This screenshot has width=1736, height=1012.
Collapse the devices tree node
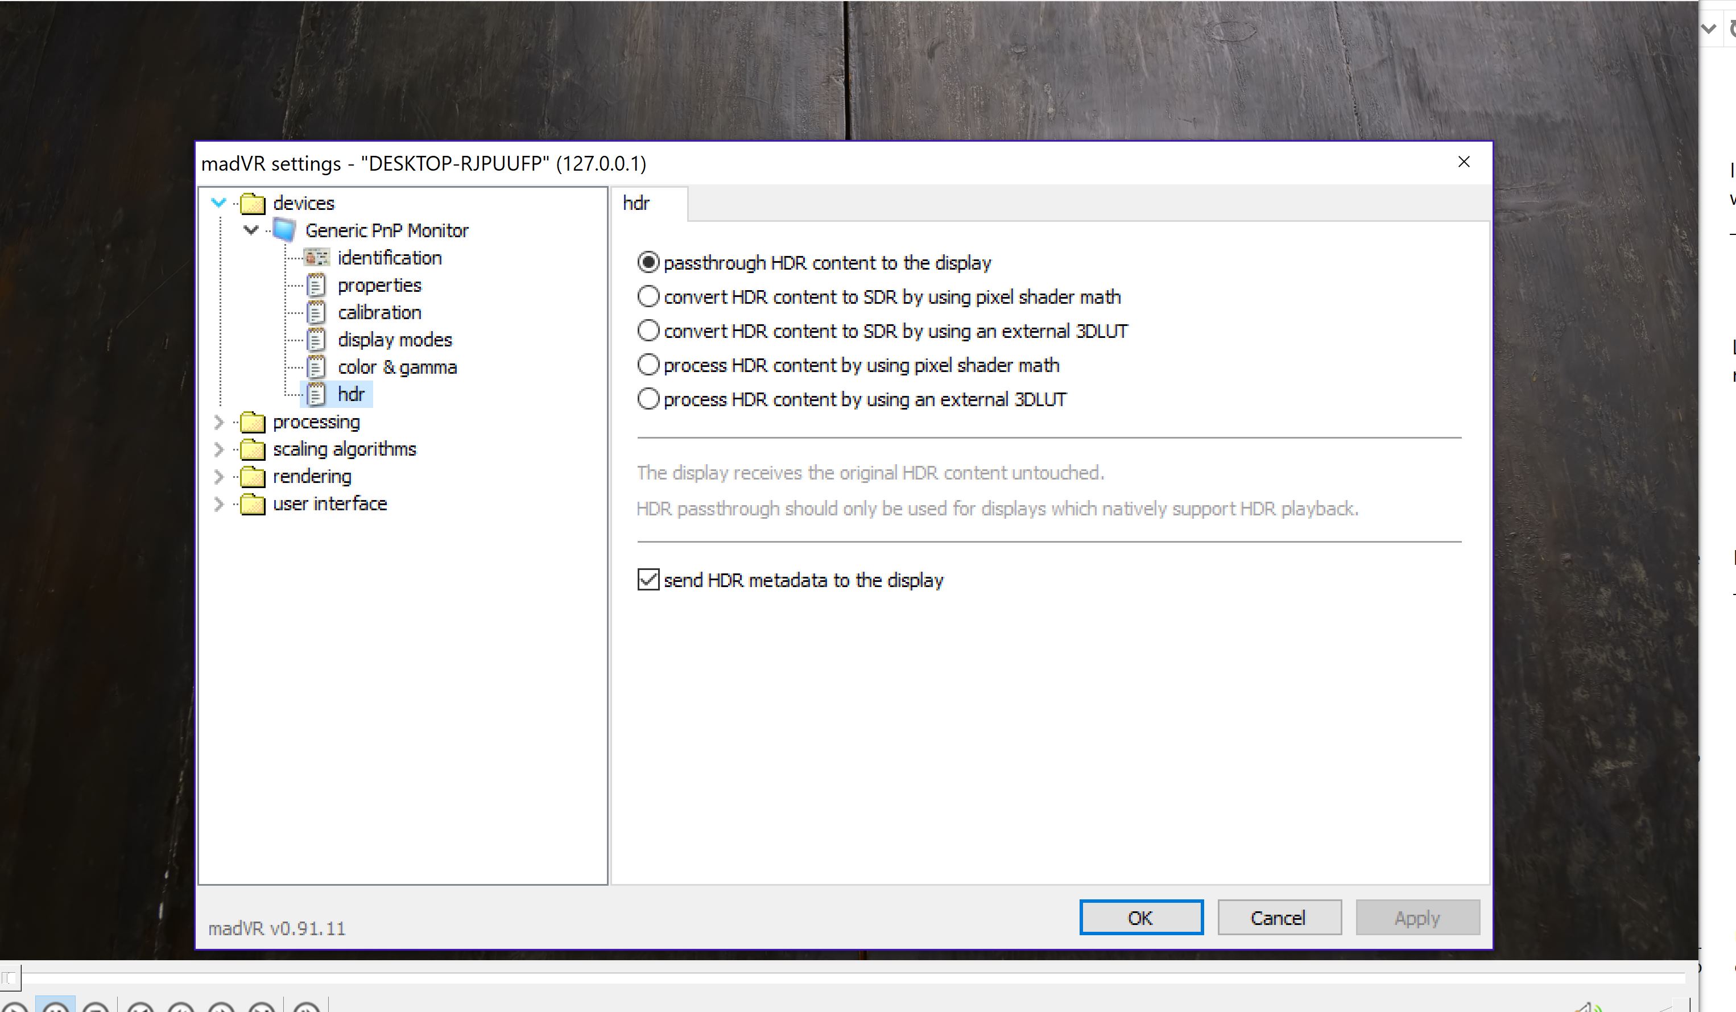219,203
